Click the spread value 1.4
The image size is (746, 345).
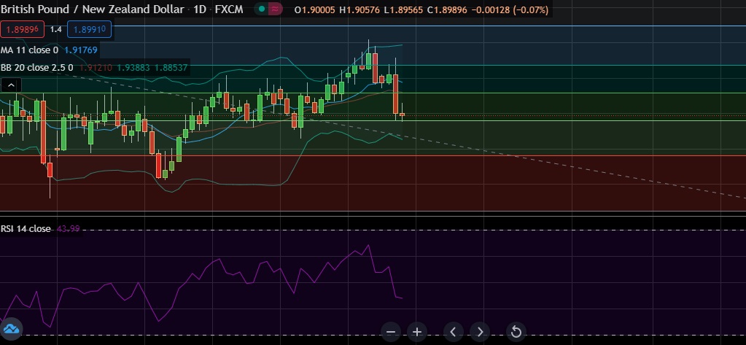[x=55, y=29]
